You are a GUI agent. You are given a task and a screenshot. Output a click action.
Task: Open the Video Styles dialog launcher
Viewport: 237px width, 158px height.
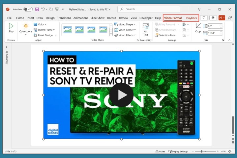(137, 40)
